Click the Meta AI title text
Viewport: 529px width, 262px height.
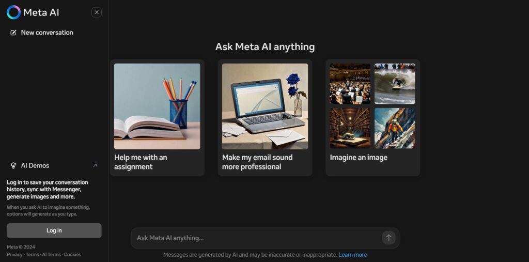41,12
